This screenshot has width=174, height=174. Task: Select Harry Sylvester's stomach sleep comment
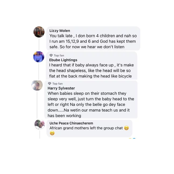[91, 104]
